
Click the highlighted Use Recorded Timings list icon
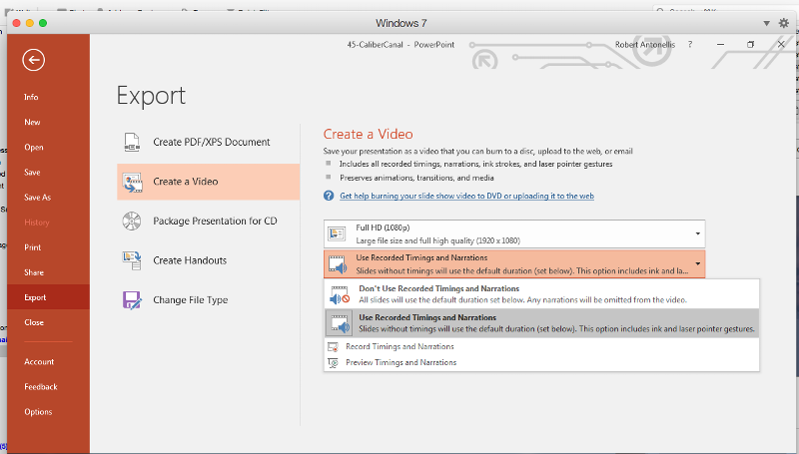[340, 323]
